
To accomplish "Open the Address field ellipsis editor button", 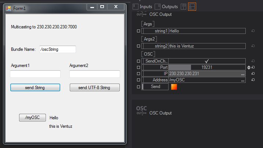I will click(x=242, y=80).
